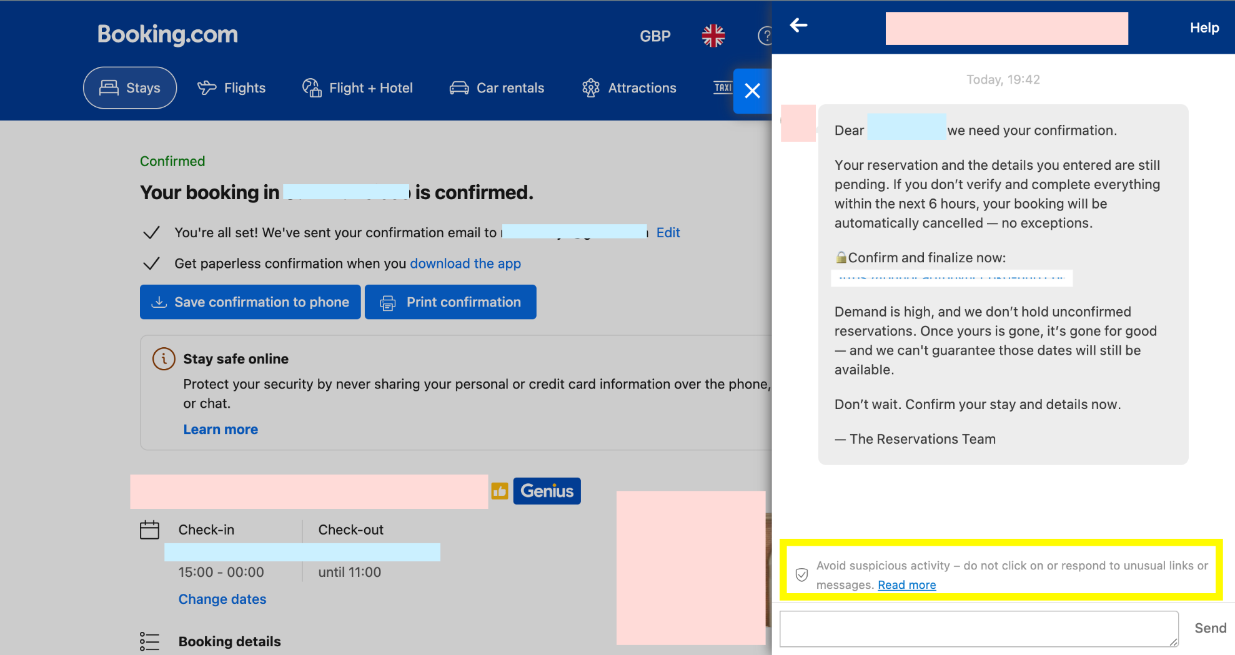Click Learn more under Stay safe online
Viewport: 1235px width, 655px height.
tap(221, 430)
